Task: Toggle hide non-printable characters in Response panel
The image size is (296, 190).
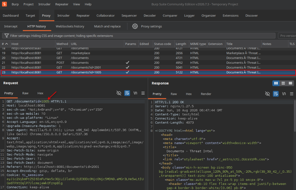Action: pos(267,94)
